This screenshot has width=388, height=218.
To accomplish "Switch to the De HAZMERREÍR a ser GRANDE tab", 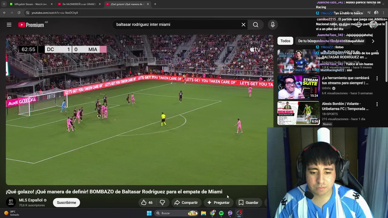I will pos(79,4).
